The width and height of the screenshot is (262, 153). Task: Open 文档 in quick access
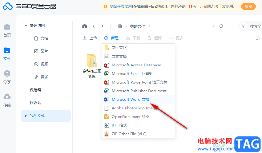point(41,38)
